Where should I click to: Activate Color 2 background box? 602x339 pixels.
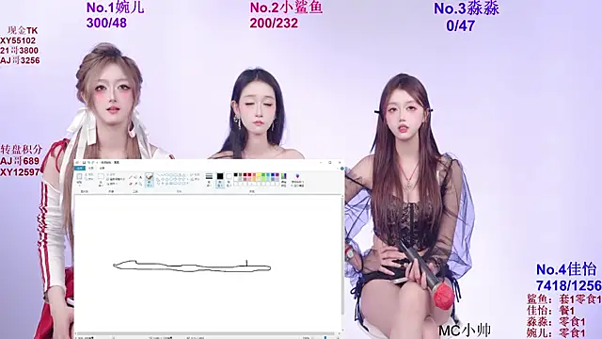click(229, 180)
